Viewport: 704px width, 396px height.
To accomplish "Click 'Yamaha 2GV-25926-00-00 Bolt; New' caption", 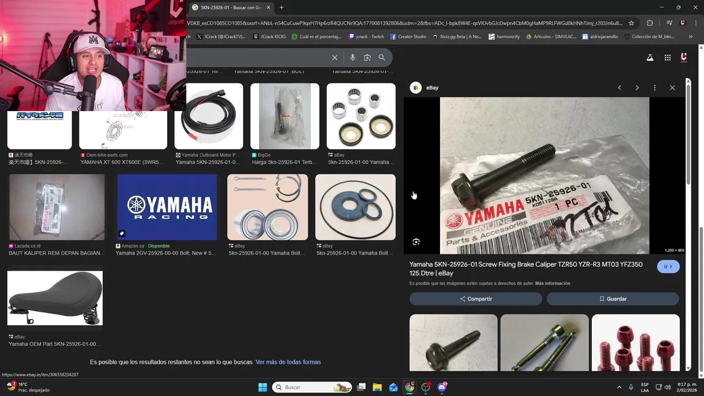I will (x=166, y=253).
